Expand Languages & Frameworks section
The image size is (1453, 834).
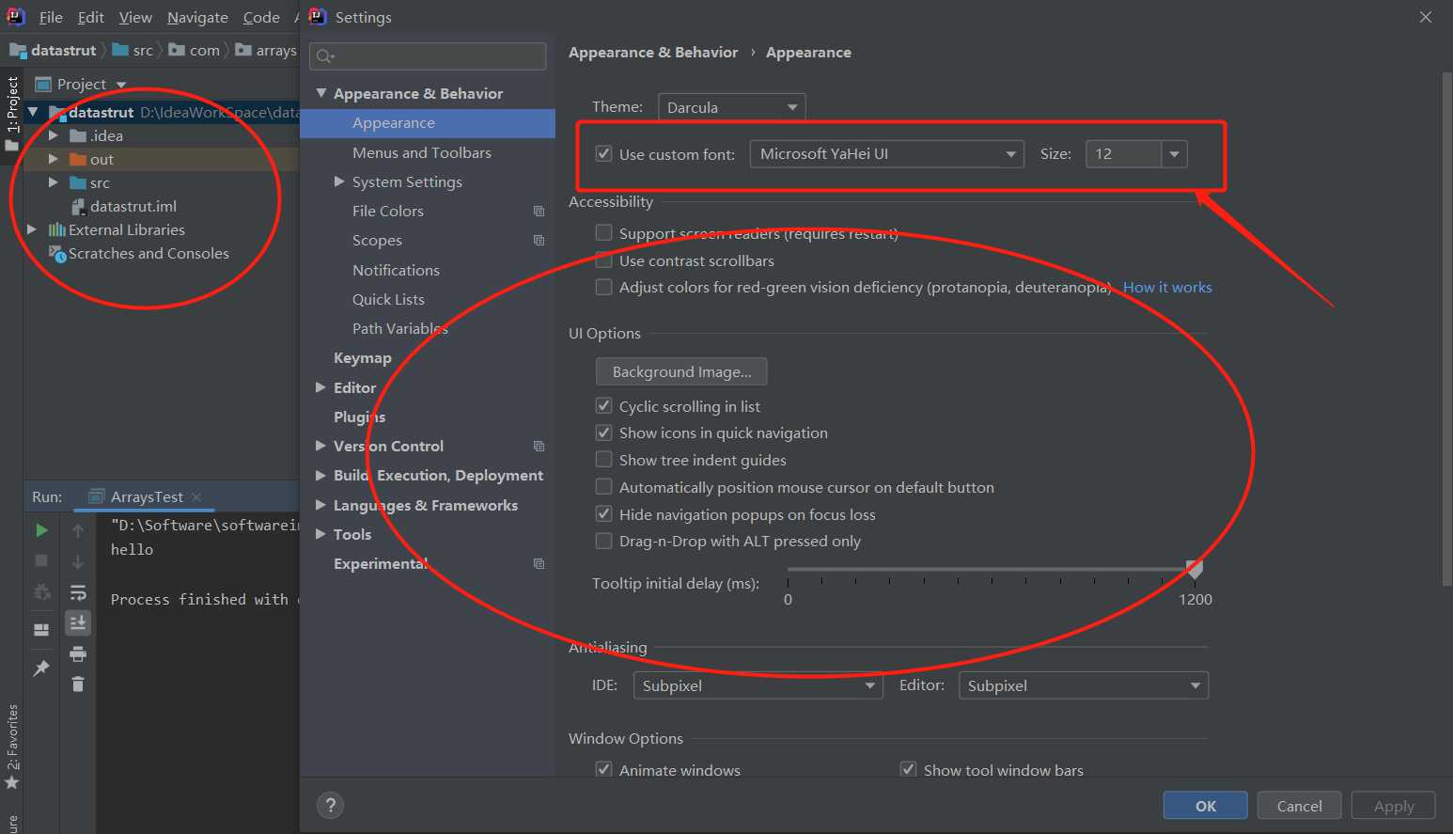click(x=320, y=505)
